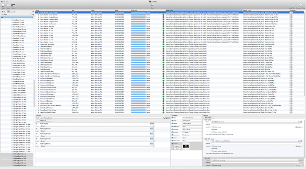Click the blue remove icon for MasteringImager
This screenshot has height=169, width=306.
coord(153,134)
